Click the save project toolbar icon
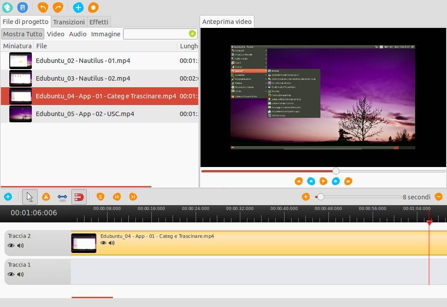 click(x=22, y=8)
